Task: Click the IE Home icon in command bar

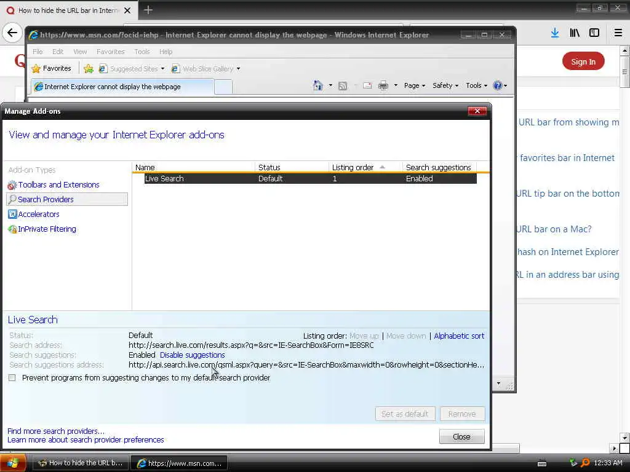Action: [318, 85]
